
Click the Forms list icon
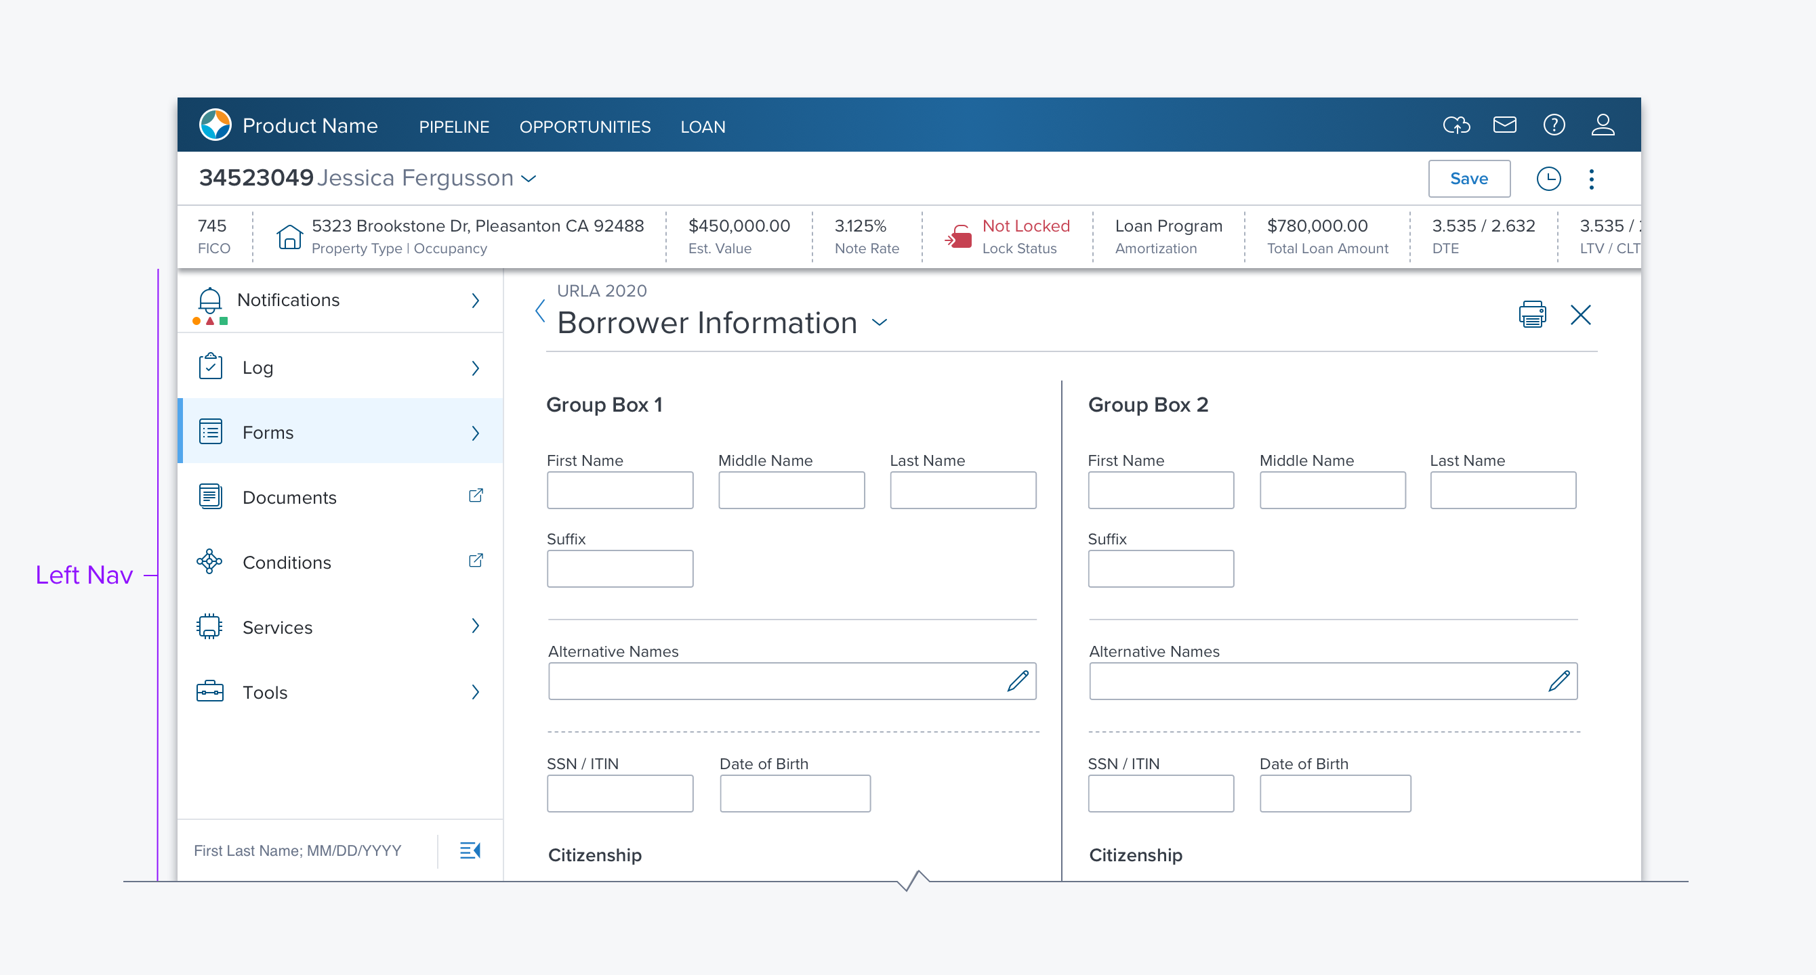coord(210,432)
